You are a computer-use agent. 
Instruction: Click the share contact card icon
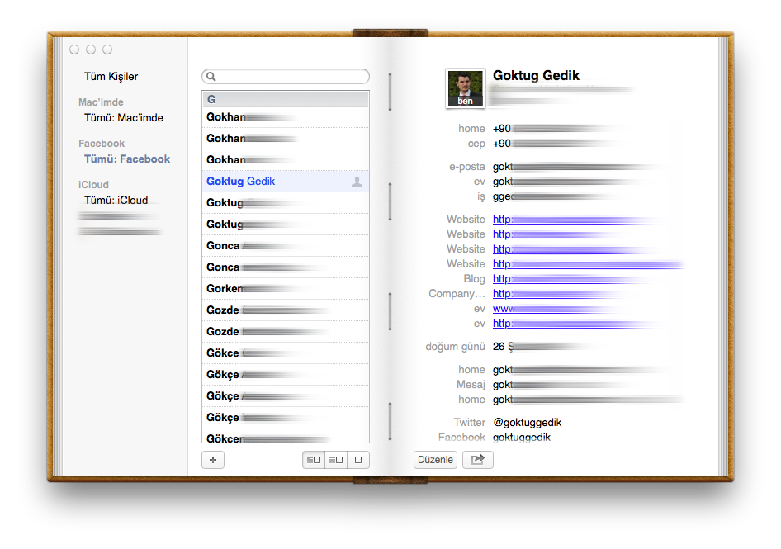477,460
